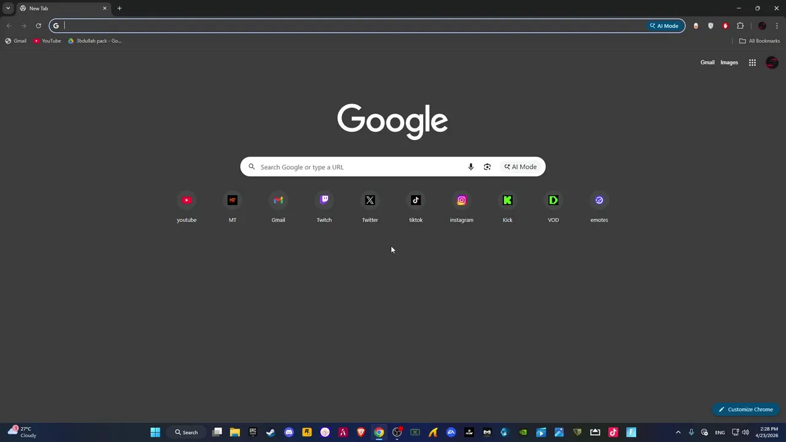Open the Google account avatar on the page
Viewport: 786px width, 442px height.
coord(772,63)
